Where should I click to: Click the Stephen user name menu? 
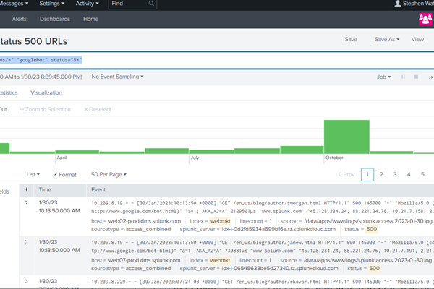pyautogui.click(x=418, y=4)
